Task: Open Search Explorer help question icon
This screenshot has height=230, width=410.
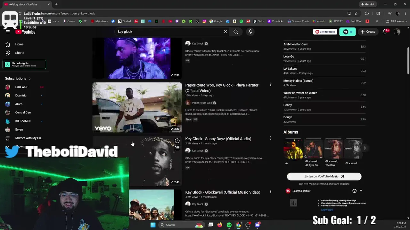Action: click(354, 191)
